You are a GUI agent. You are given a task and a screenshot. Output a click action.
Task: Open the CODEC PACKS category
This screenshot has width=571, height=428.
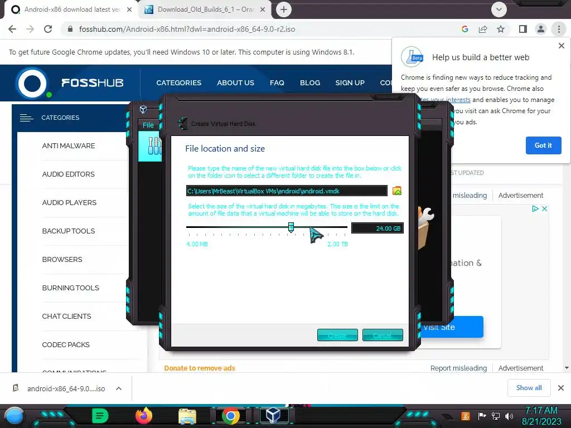66,344
